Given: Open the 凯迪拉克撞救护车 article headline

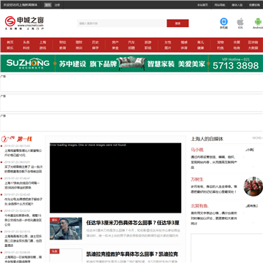Looking at the screenshot, I should click(132, 254).
